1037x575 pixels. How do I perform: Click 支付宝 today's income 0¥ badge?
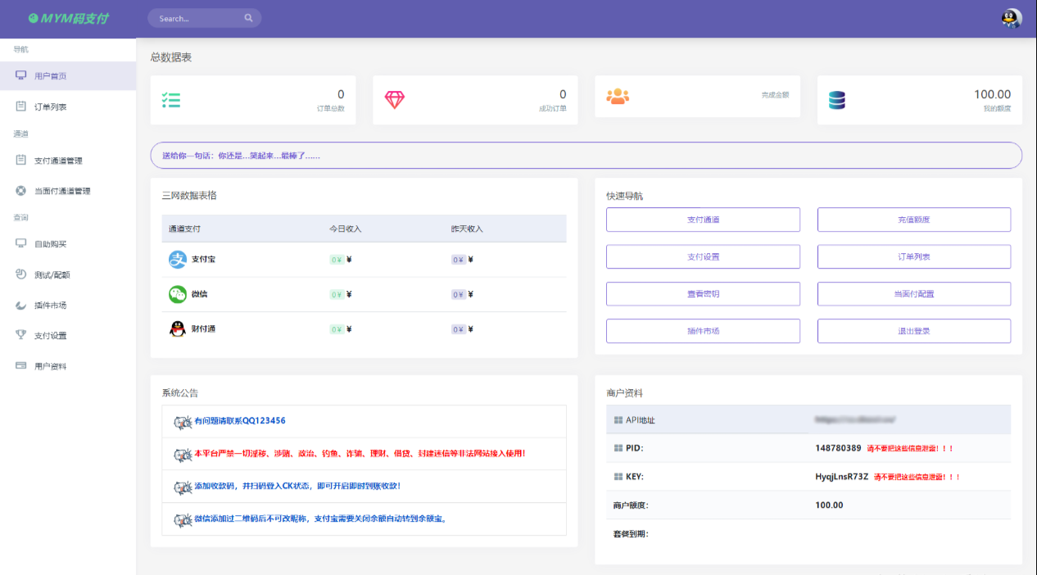tap(337, 260)
